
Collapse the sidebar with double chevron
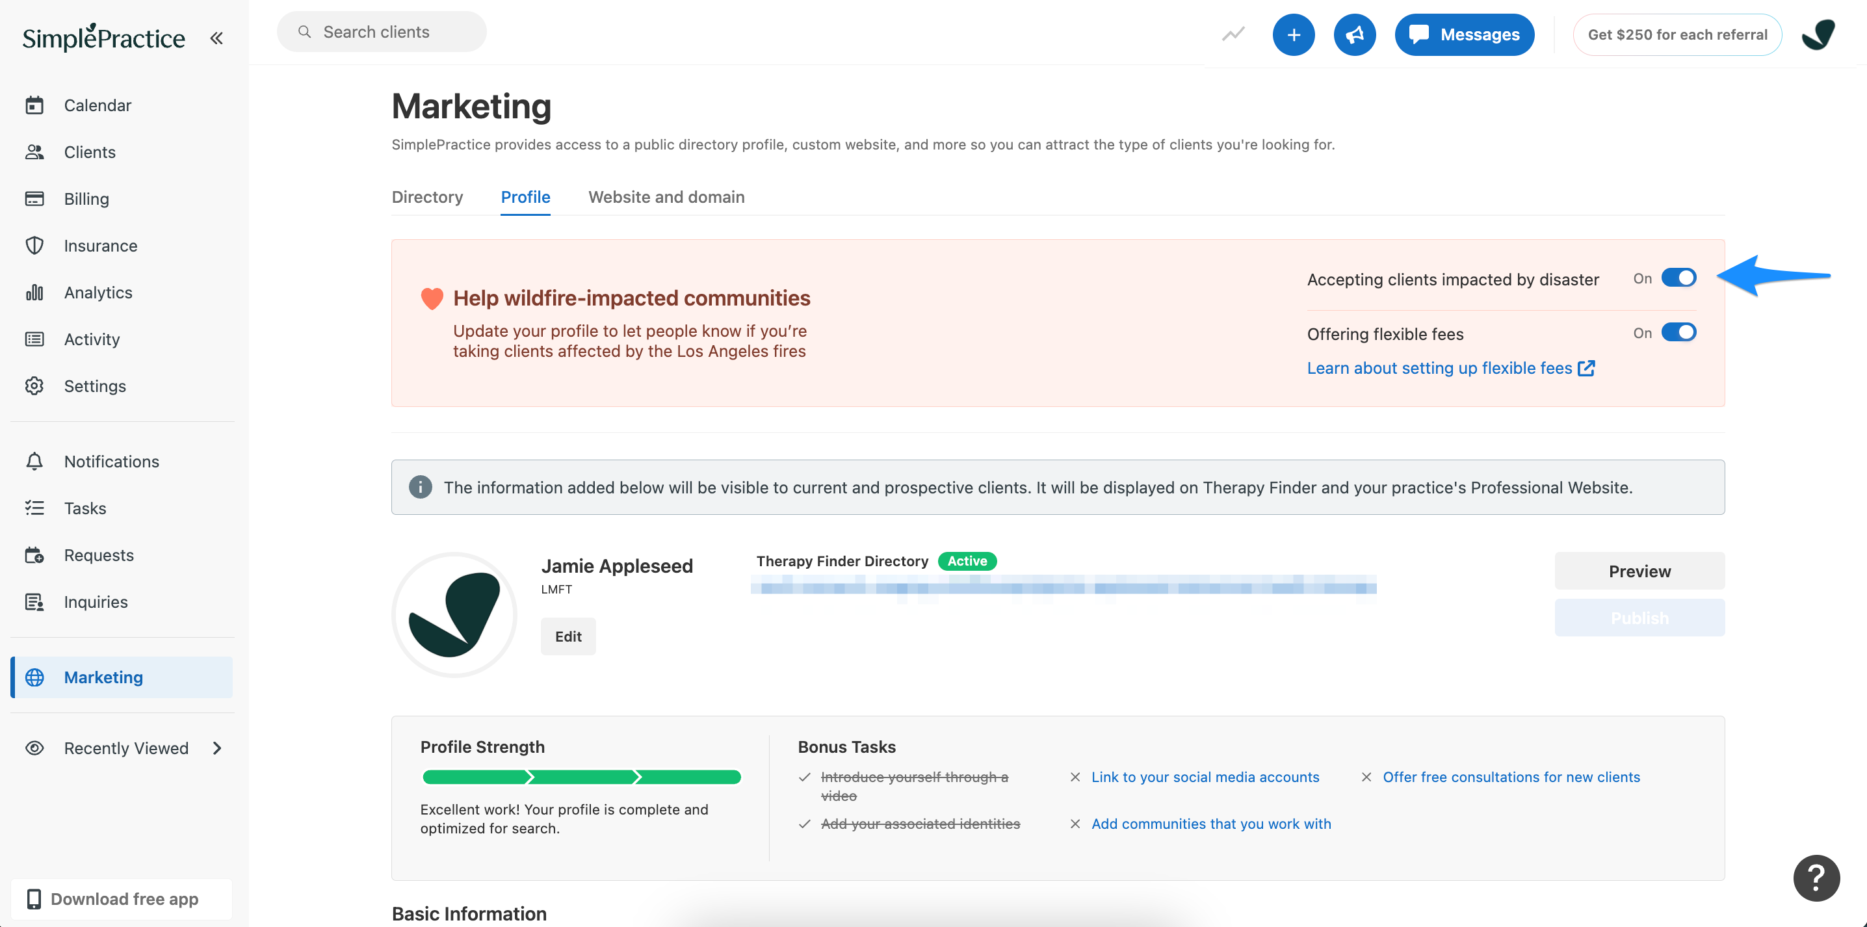click(216, 38)
